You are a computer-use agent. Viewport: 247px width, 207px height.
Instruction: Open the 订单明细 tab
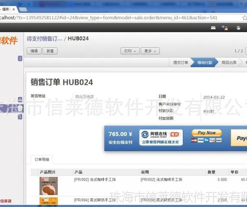pyautogui.click(x=42, y=159)
